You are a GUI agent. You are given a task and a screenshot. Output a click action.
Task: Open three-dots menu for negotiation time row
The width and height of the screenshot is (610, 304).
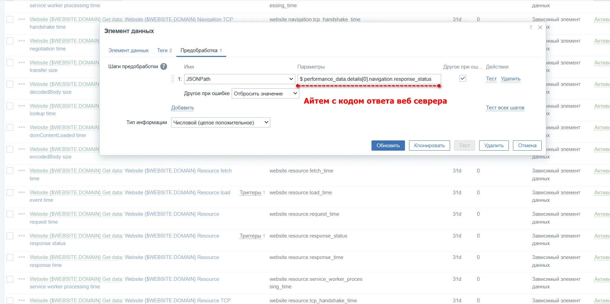point(22,41)
